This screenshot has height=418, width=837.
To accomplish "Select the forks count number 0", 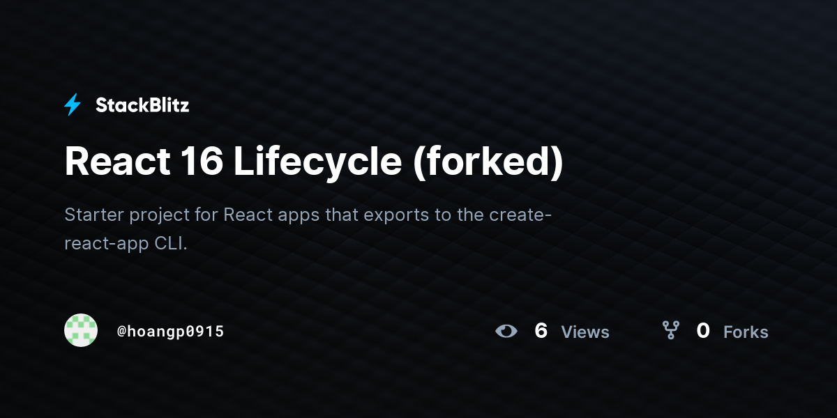I will [x=703, y=331].
